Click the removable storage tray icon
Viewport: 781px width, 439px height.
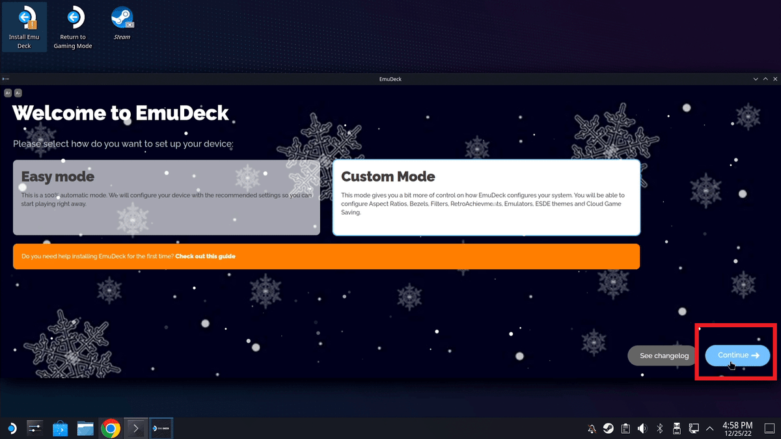[x=676, y=429]
